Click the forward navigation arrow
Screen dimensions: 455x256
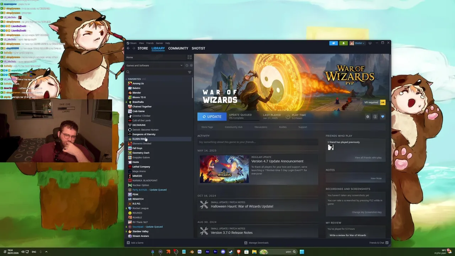(134, 48)
